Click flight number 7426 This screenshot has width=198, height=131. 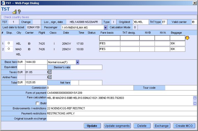(x=42, y=49)
